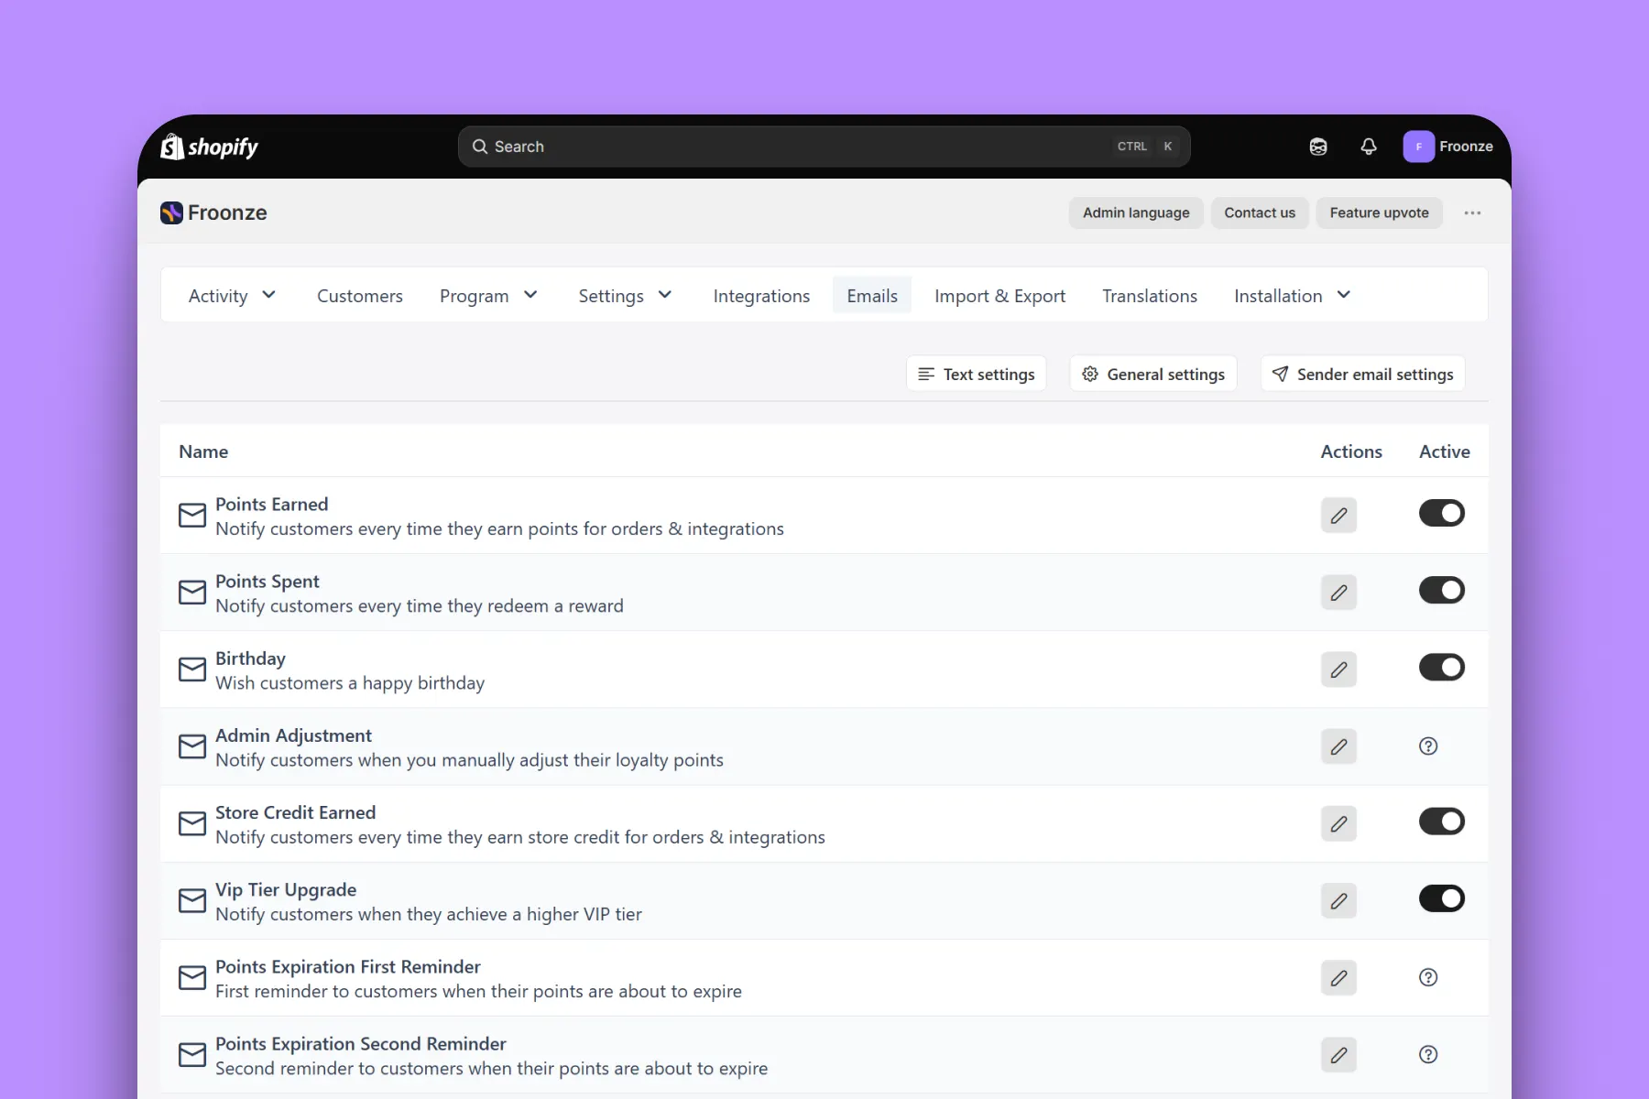Click help icon for Admin Adjustment
This screenshot has height=1099, width=1649.
point(1428,746)
